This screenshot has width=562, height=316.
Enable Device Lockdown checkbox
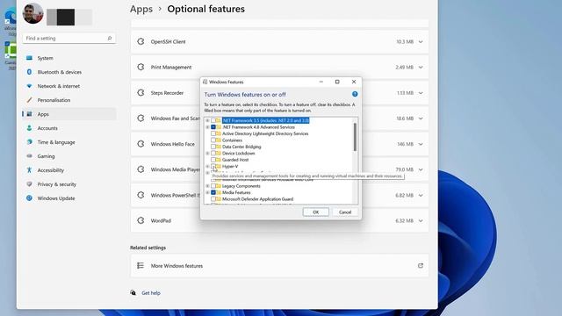(213, 154)
